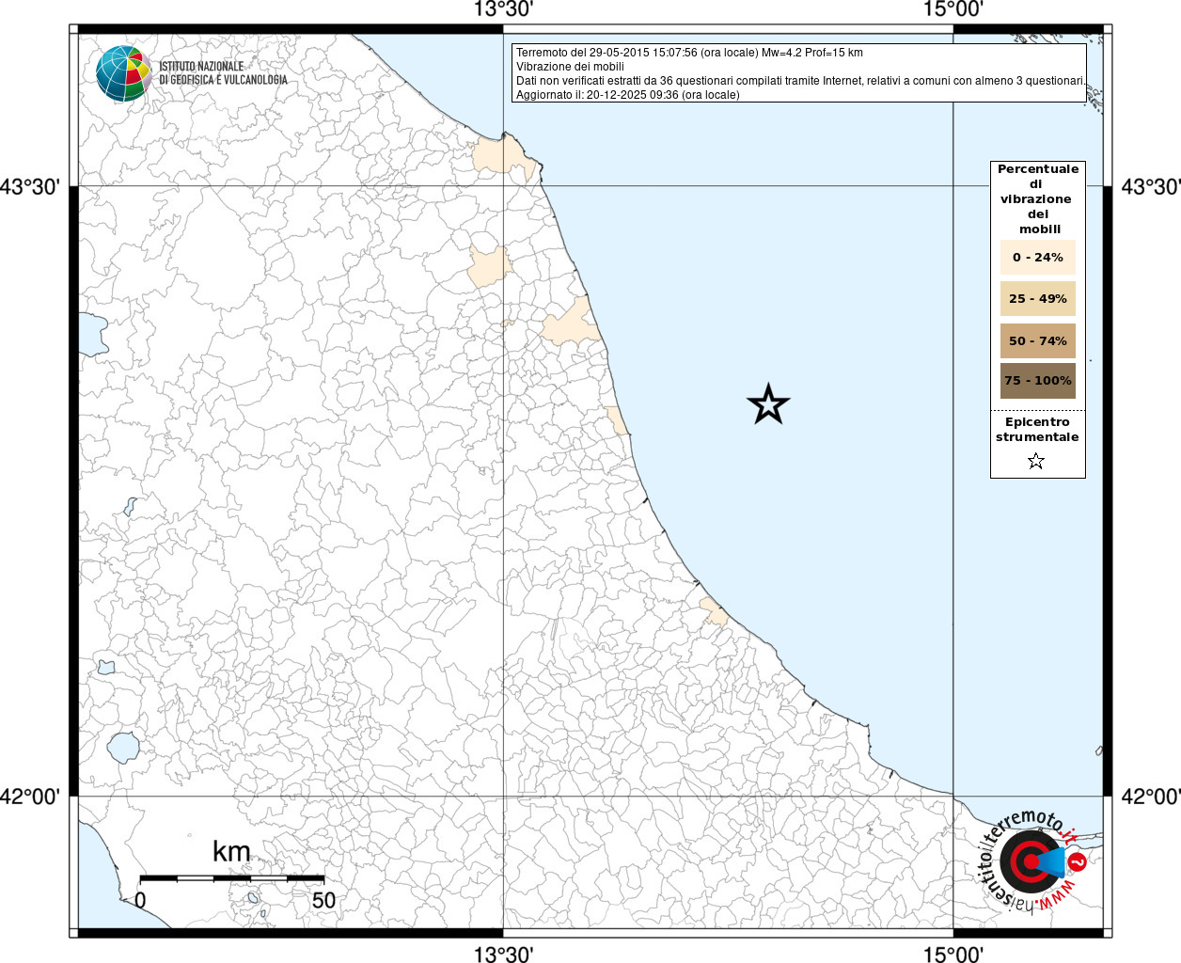The width and height of the screenshot is (1181, 963).
Task: Click the '0' scale bar value
Action: [140, 900]
